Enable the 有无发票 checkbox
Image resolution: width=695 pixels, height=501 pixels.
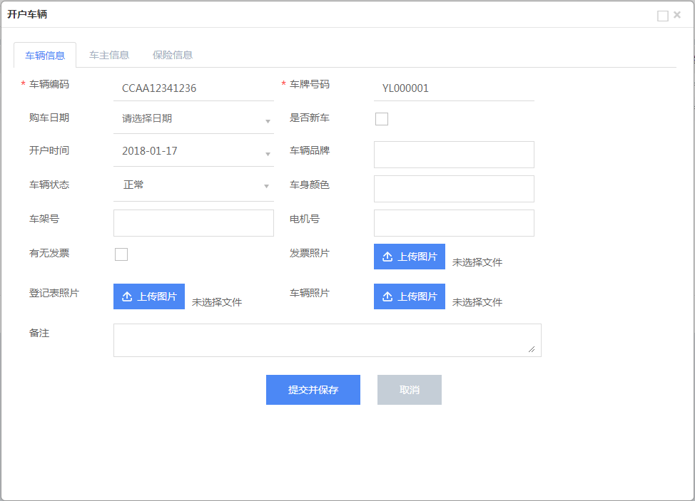(x=121, y=254)
